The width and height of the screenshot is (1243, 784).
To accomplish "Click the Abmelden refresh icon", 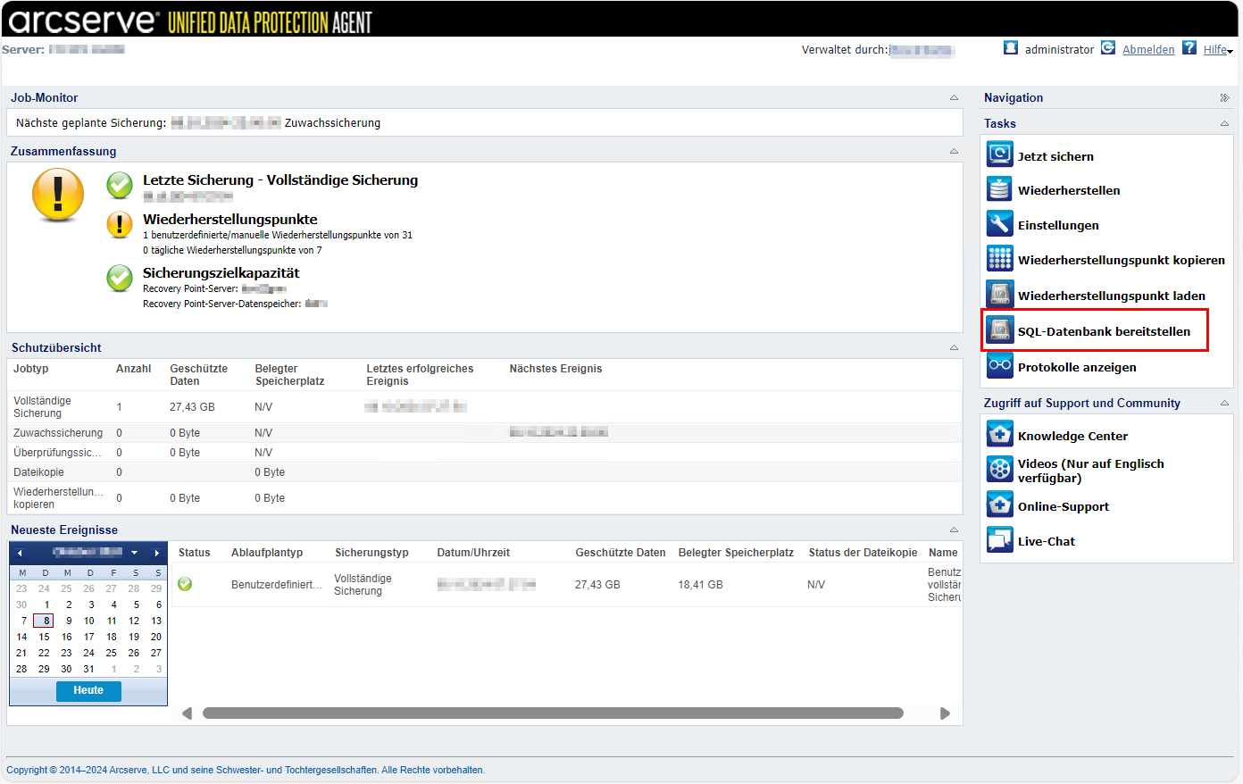I will click(x=1108, y=48).
